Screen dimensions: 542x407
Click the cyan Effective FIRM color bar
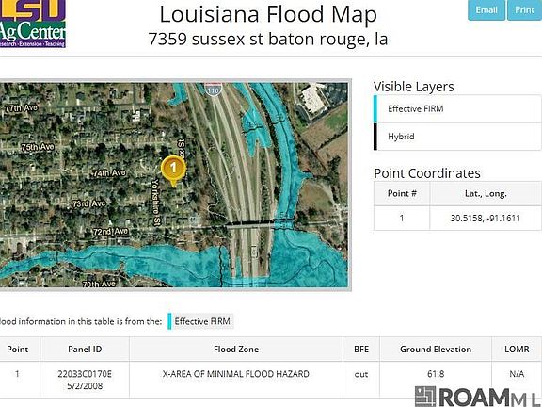[375, 109]
